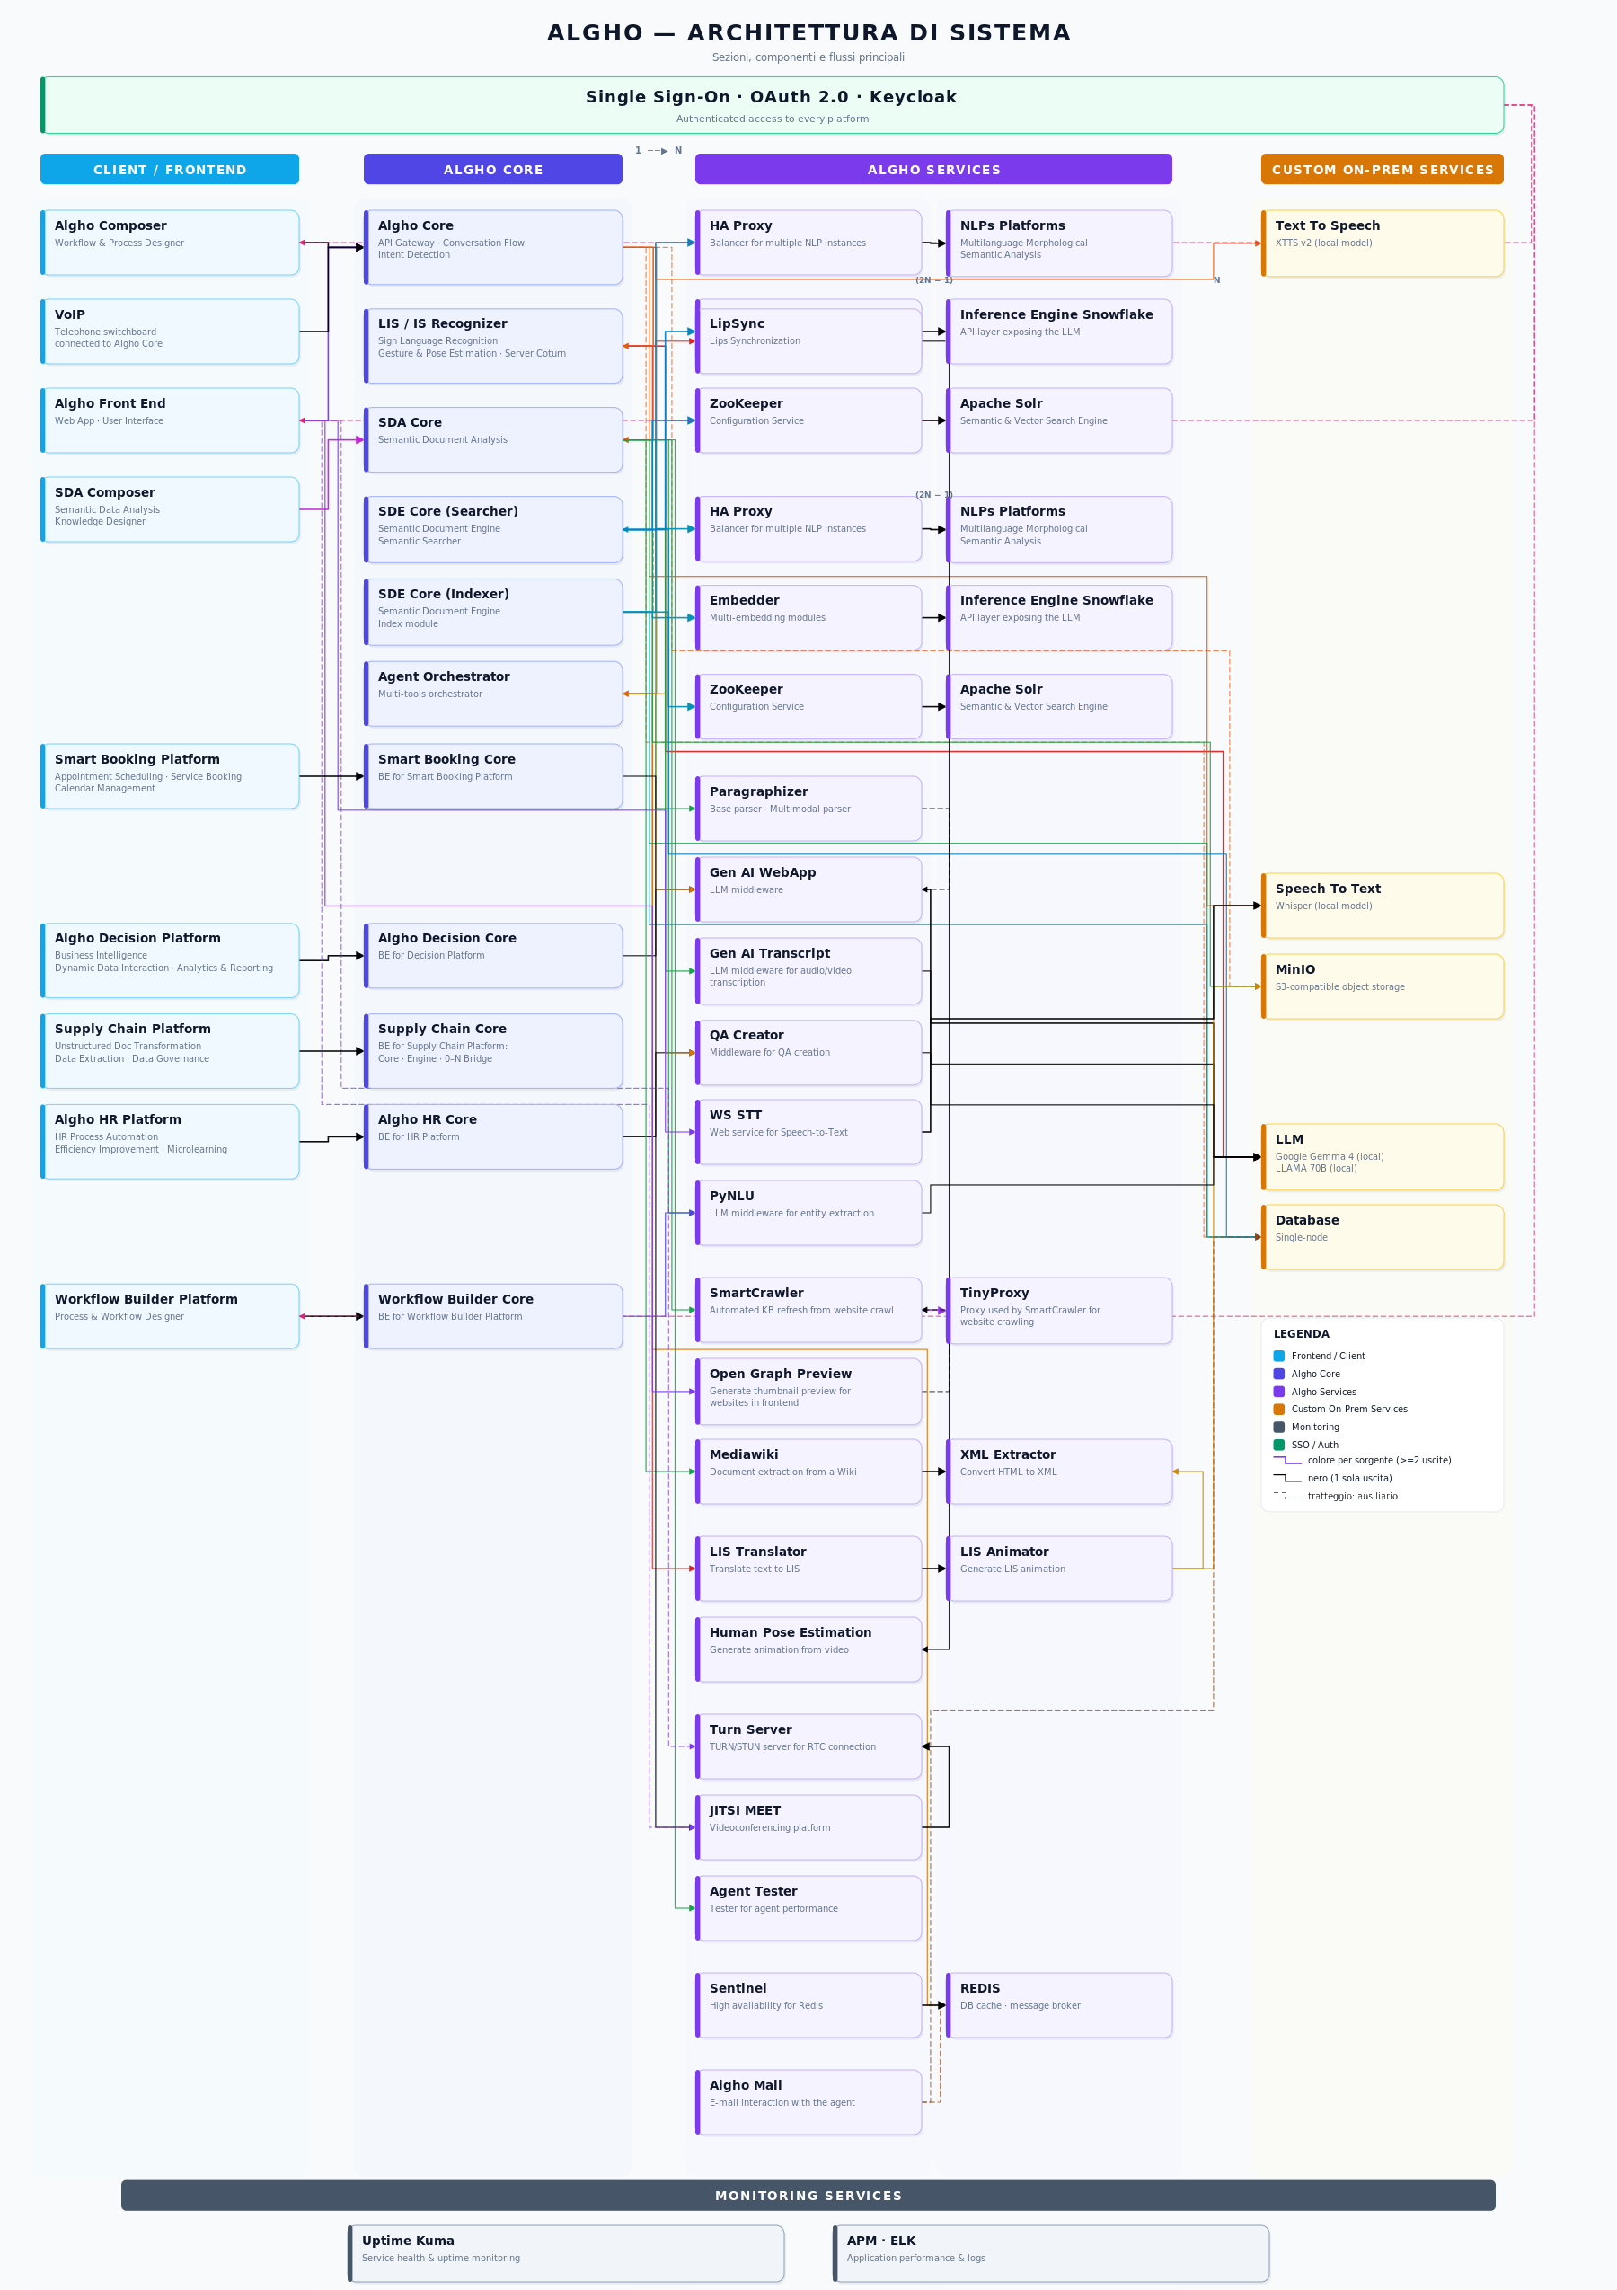Viewport: 1617px width, 2290px height.
Task: Select the Database Single-node card
Action: click(x=1383, y=1237)
